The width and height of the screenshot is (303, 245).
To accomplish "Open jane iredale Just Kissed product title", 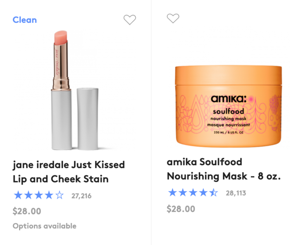I will tap(69, 172).
